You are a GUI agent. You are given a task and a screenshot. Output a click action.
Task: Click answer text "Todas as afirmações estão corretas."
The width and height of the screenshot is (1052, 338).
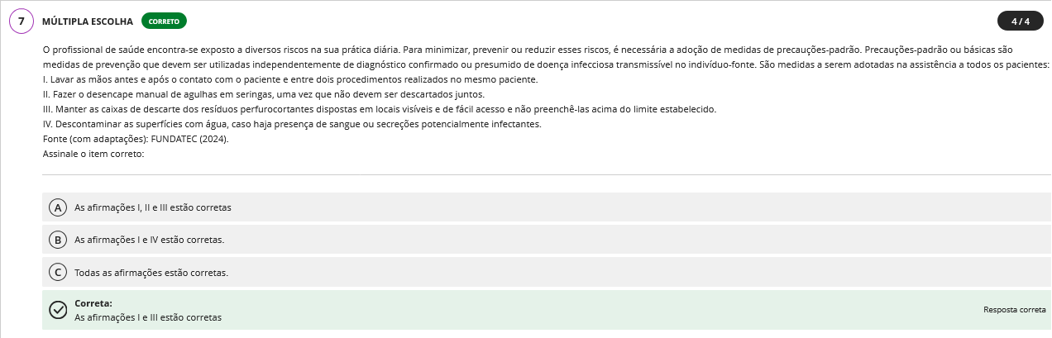(x=151, y=272)
